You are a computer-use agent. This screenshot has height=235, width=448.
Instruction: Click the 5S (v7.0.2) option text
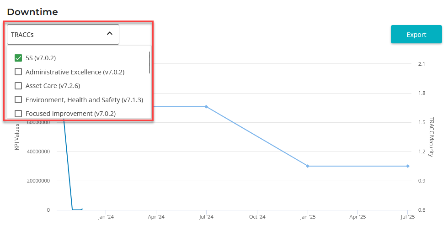[41, 58]
